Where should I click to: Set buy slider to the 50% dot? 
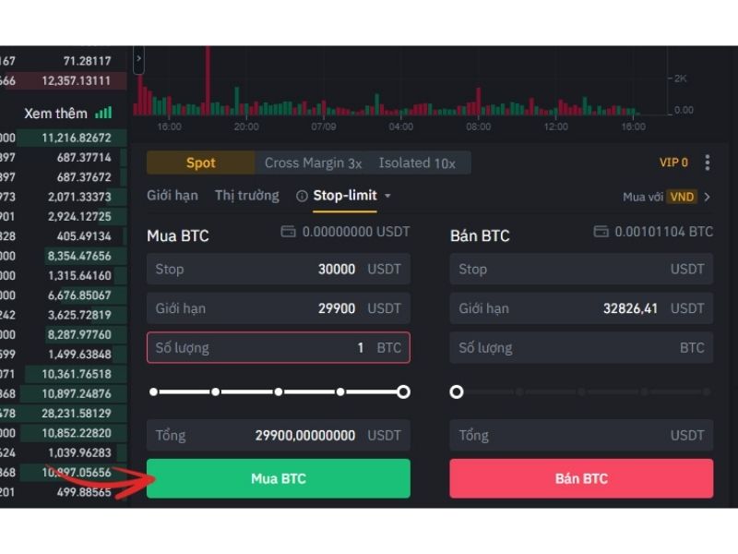coord(279,391)
